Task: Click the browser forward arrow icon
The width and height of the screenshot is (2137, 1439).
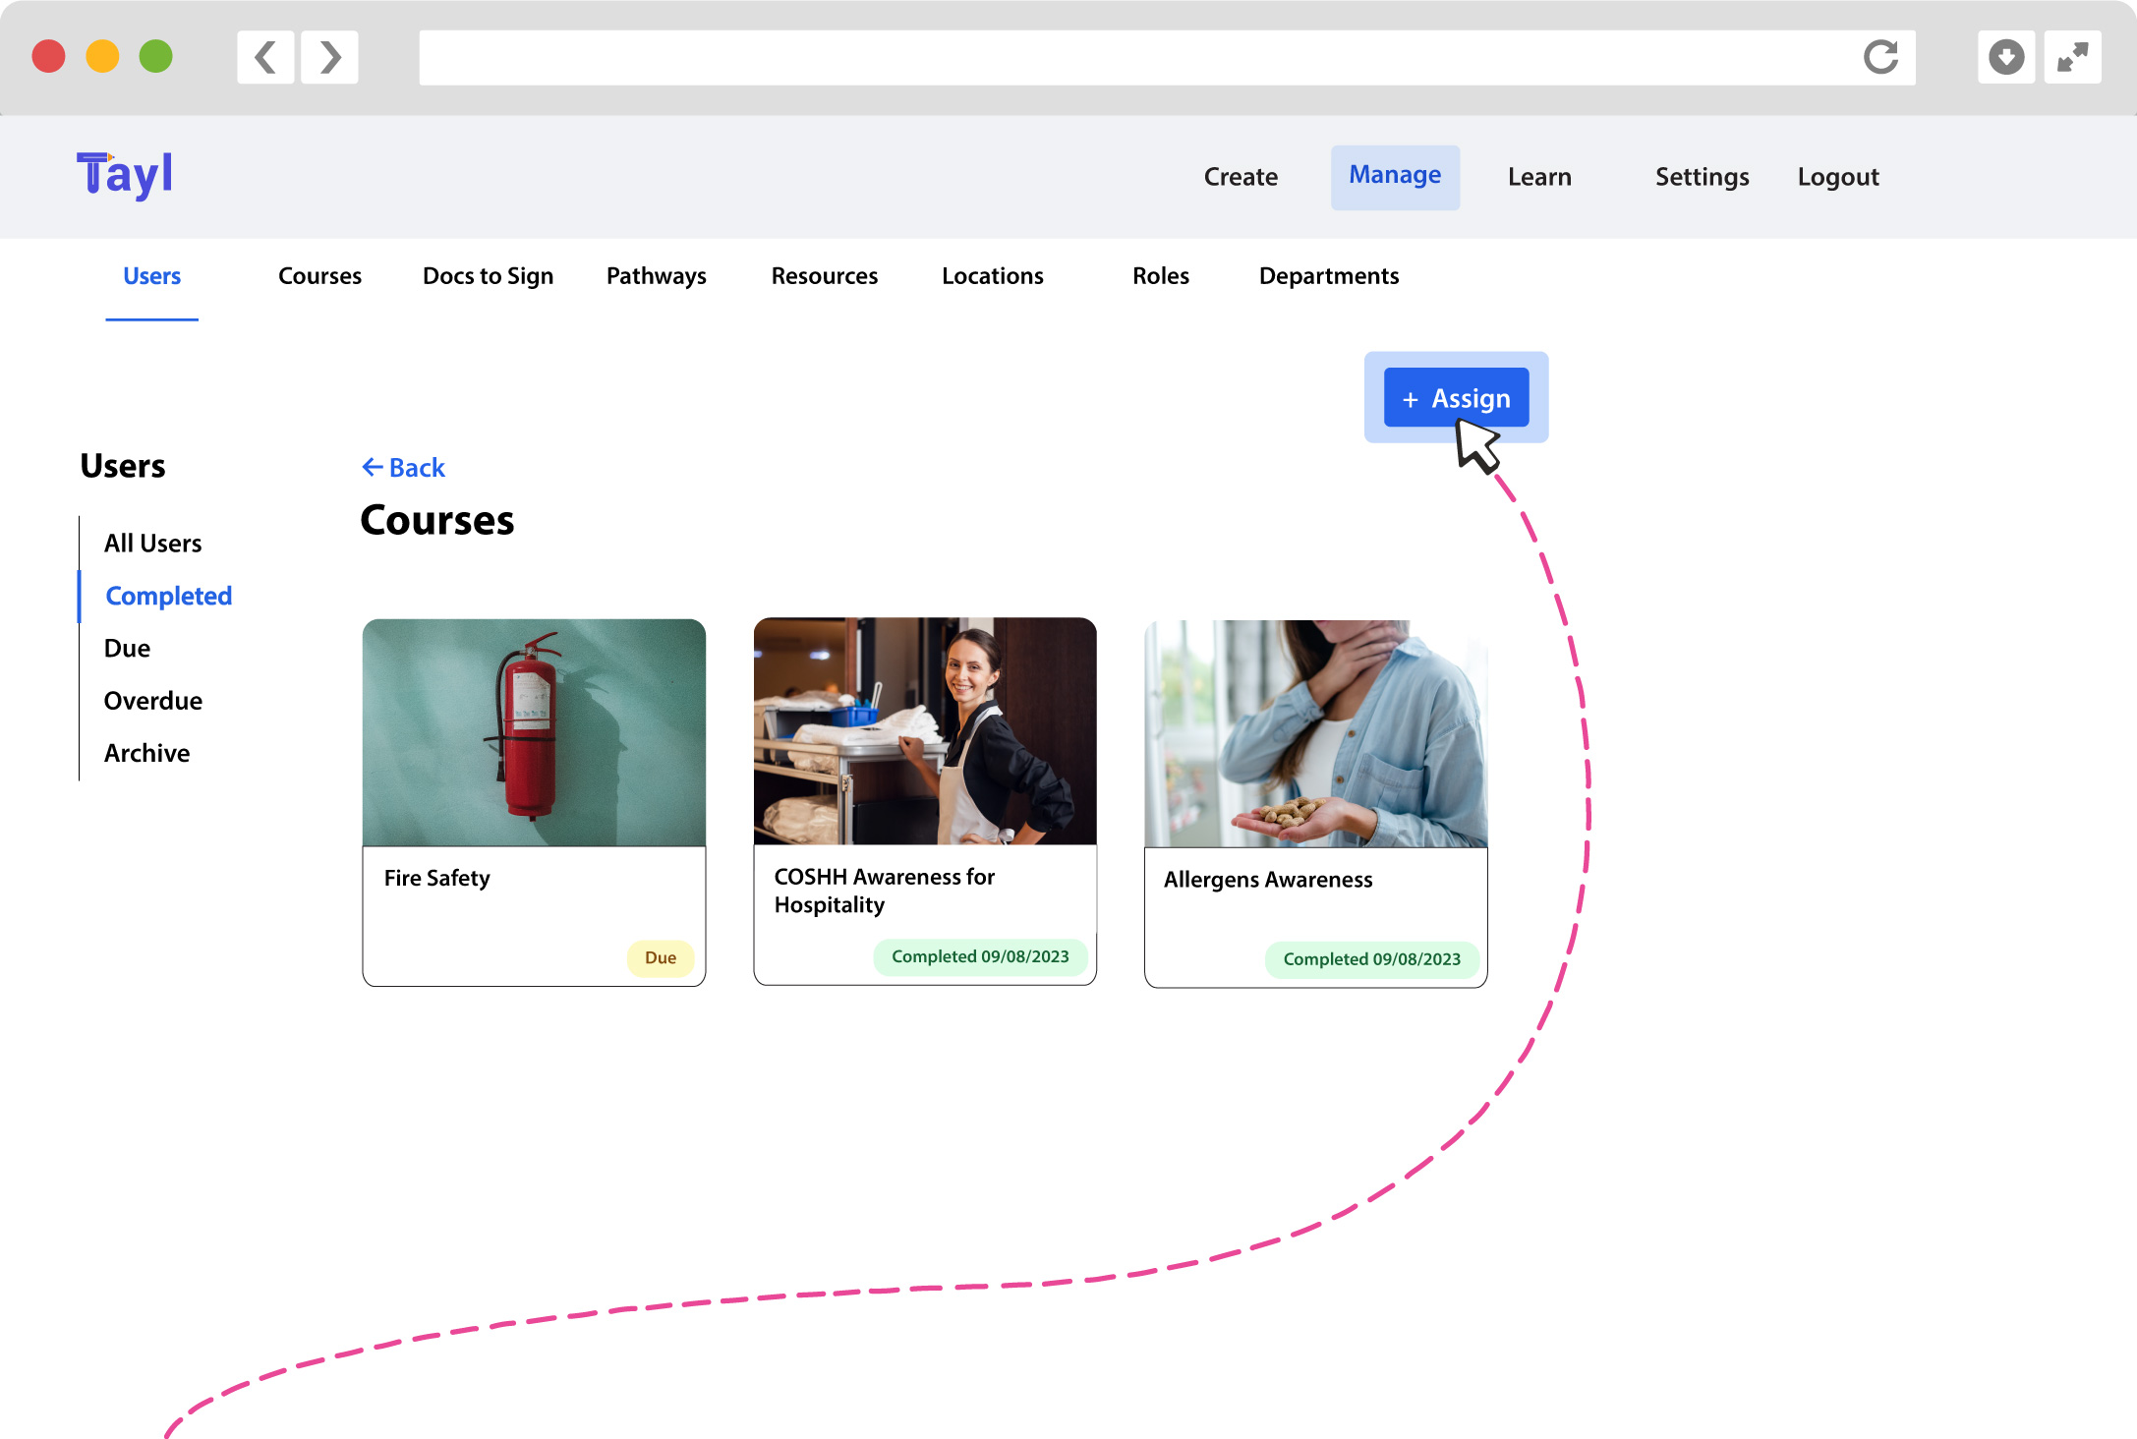Action: 330,57
